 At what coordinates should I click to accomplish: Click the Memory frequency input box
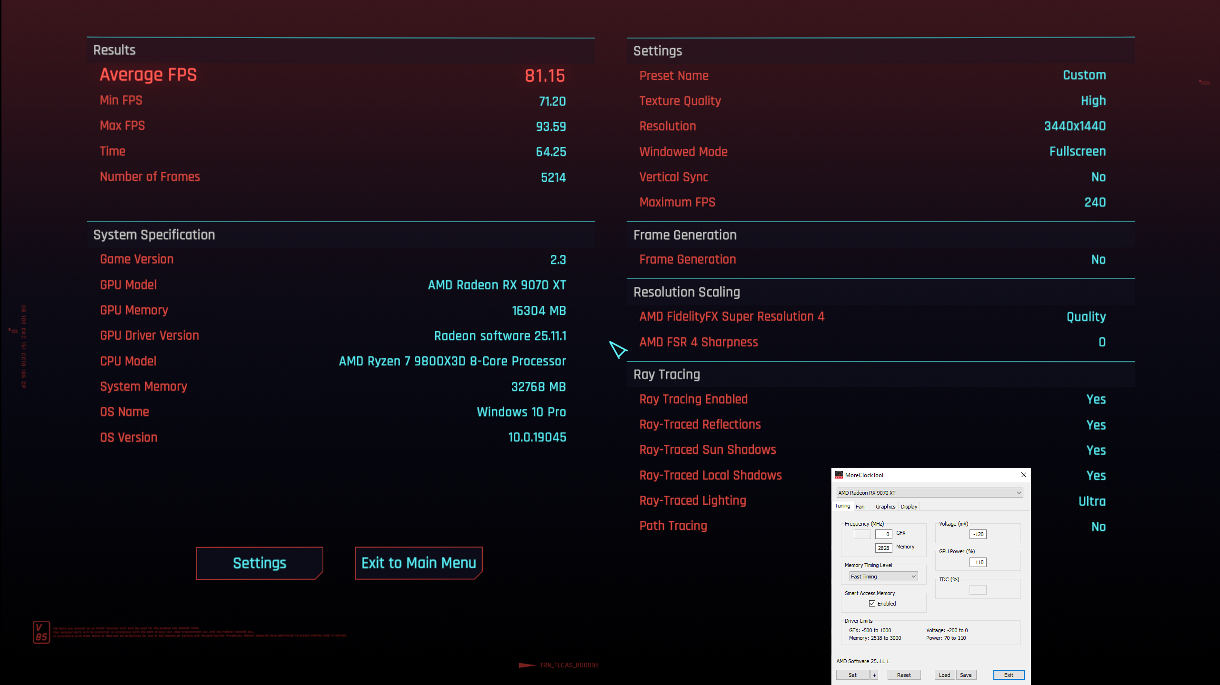[883, 548]
